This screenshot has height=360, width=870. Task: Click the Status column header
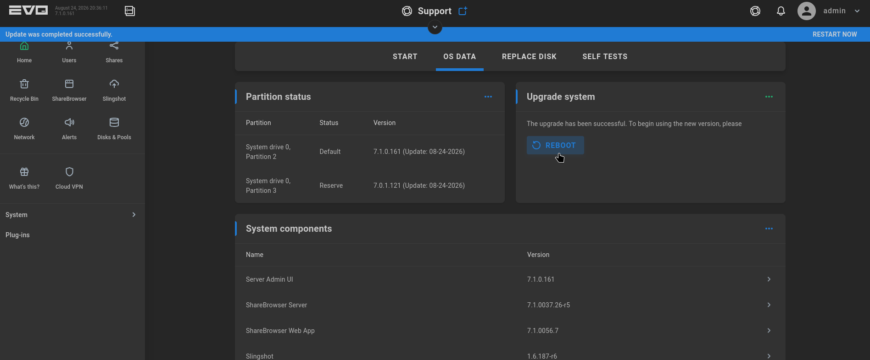point(329,123)
